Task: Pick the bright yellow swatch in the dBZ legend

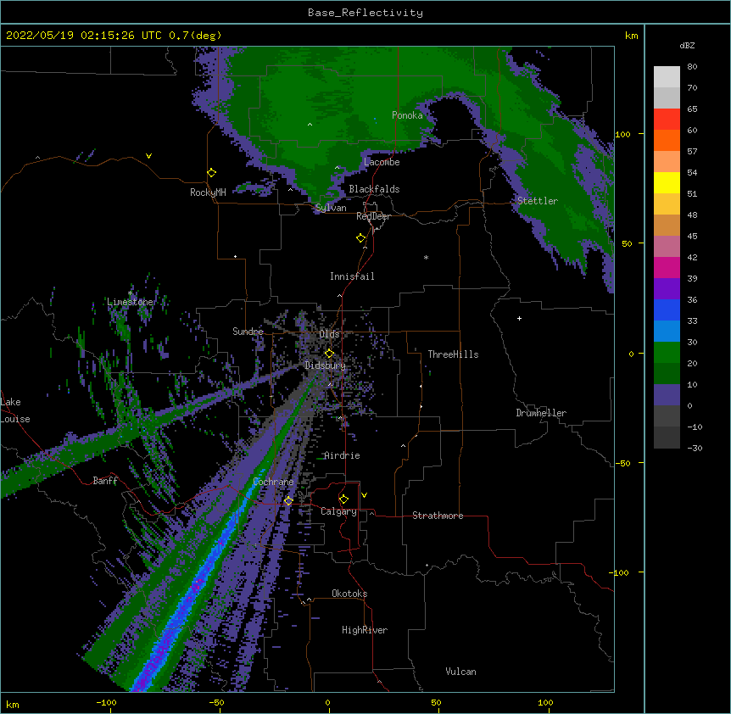Action: [667, 182]
